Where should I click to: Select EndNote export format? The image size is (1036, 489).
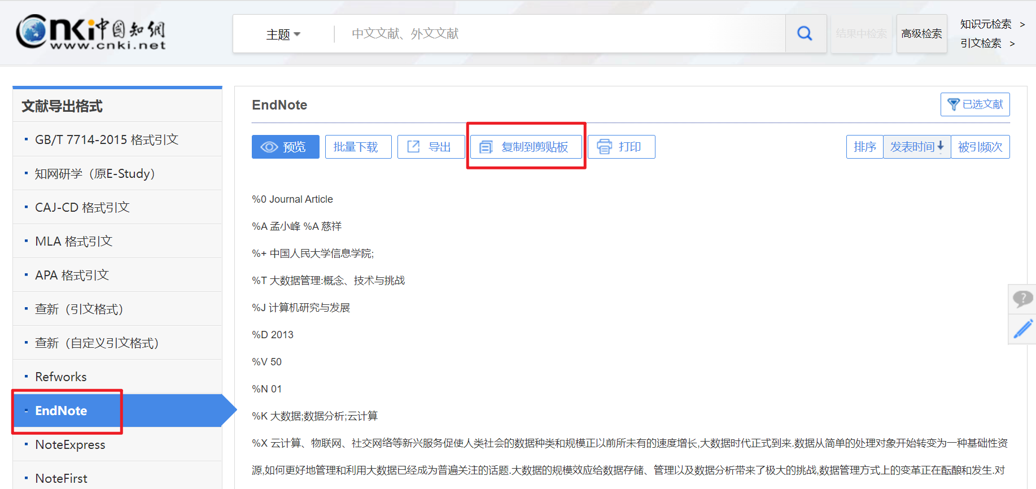tap(117, 411)
